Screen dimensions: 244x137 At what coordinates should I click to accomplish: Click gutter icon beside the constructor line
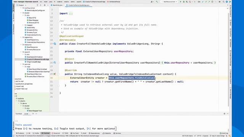pos(55,62)
